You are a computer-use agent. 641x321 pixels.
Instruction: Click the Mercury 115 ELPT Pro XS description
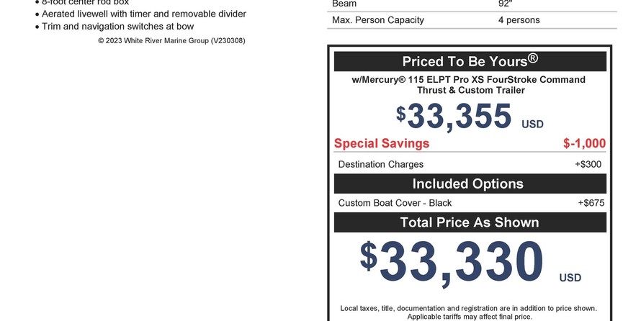coord(469,85)
